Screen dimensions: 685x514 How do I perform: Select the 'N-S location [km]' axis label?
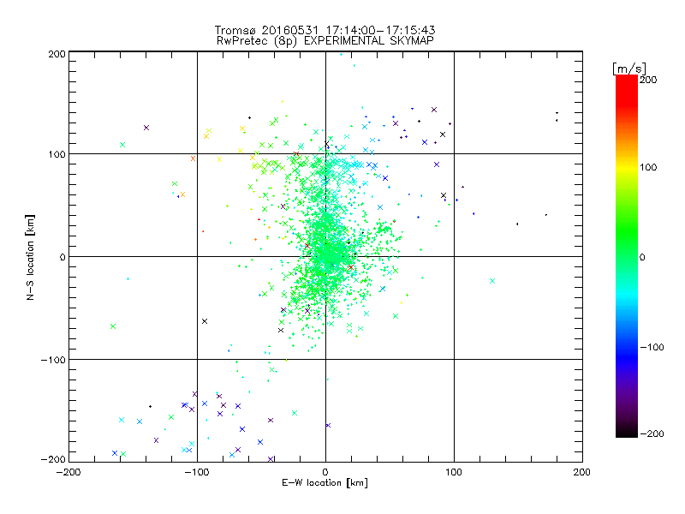point(30,257)
